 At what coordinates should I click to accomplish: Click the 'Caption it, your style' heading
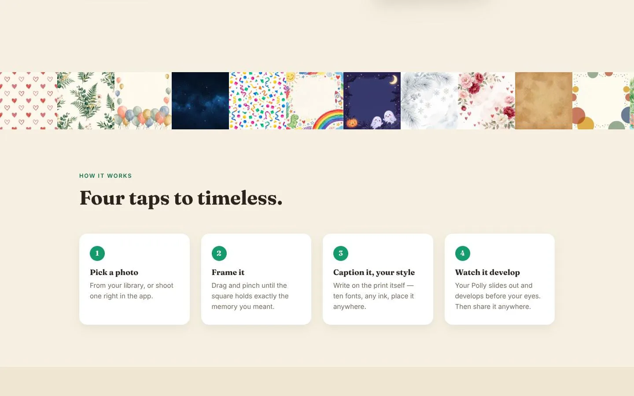pos(374,272)
